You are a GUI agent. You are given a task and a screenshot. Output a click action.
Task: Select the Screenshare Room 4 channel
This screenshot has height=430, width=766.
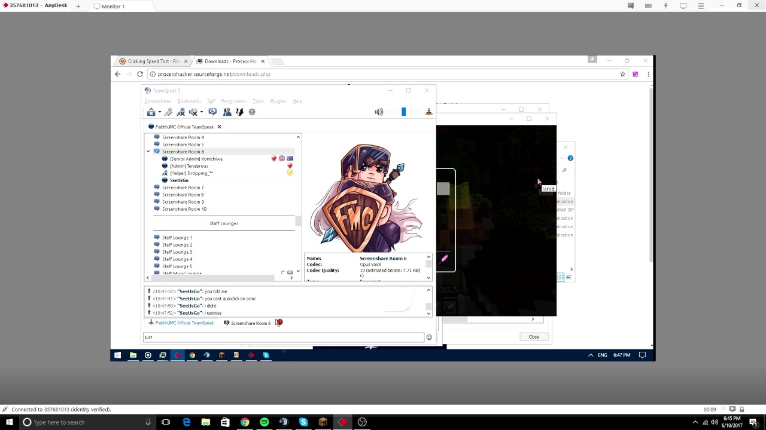pos(183,137)
